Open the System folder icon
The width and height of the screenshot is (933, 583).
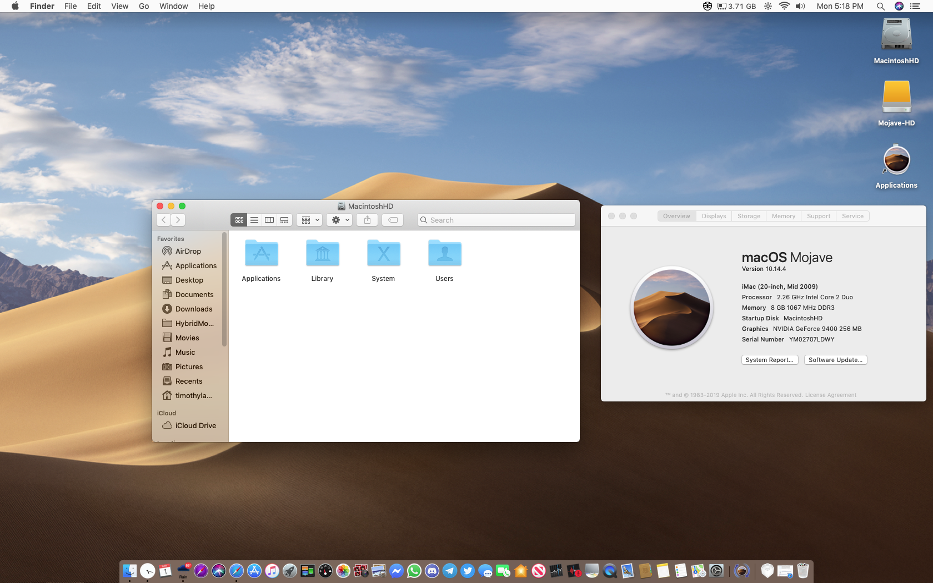(x=383, y=253)
